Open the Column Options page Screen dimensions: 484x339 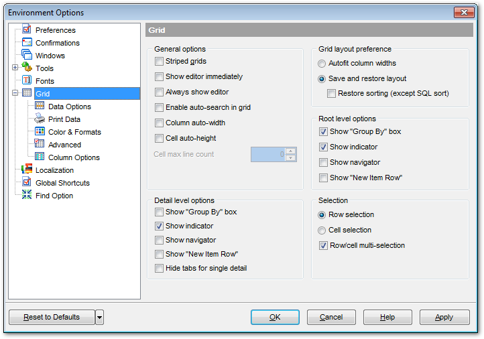coord(74,157)
